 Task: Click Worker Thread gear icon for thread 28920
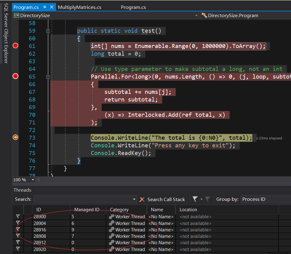pos(112,249)
